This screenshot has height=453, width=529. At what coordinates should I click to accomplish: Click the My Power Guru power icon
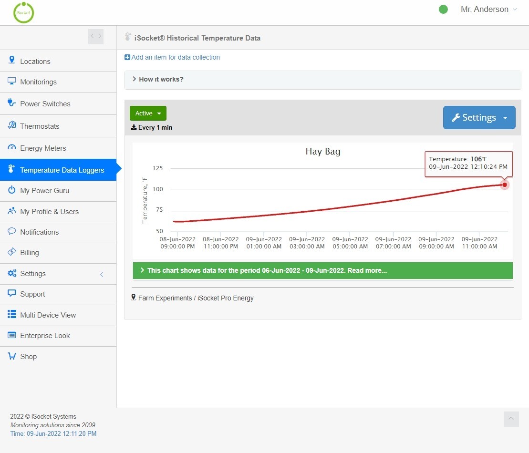[x=12, y=190]
